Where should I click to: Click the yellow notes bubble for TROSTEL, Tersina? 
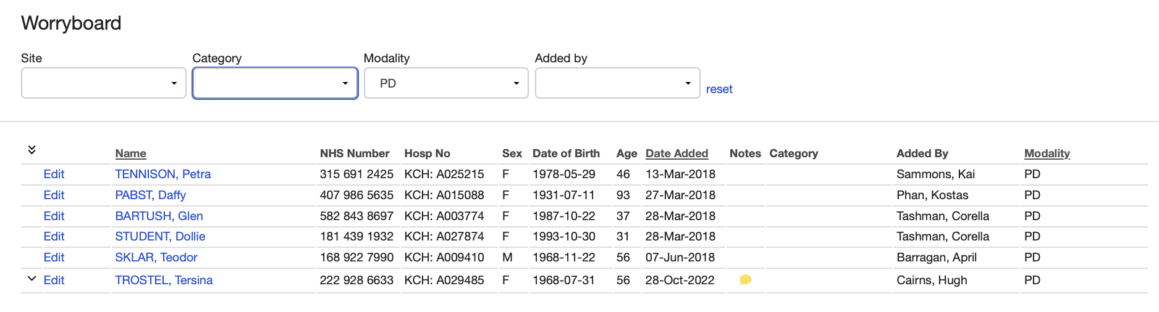point(745,280)
